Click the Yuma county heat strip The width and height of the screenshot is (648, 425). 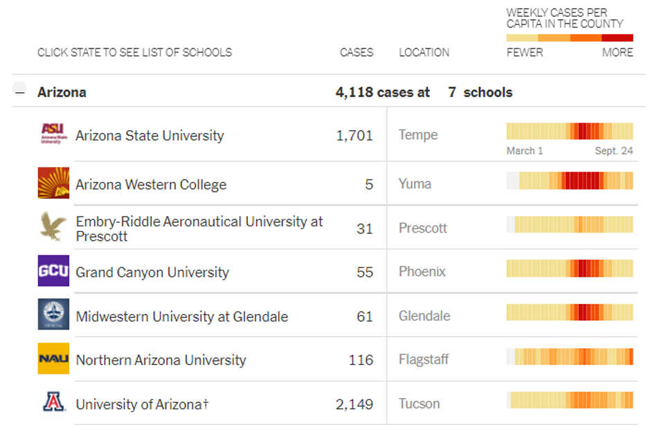pos(569,181)
